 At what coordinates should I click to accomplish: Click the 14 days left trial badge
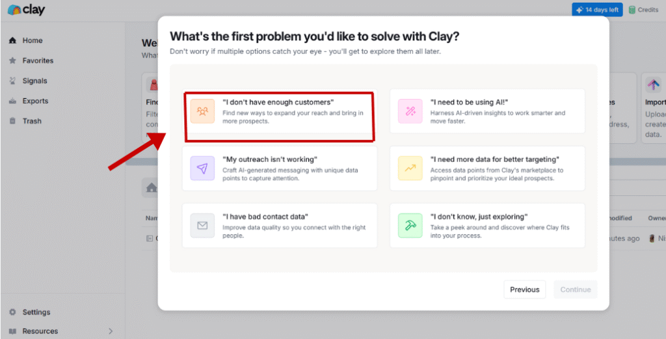(x=597, y=10)
